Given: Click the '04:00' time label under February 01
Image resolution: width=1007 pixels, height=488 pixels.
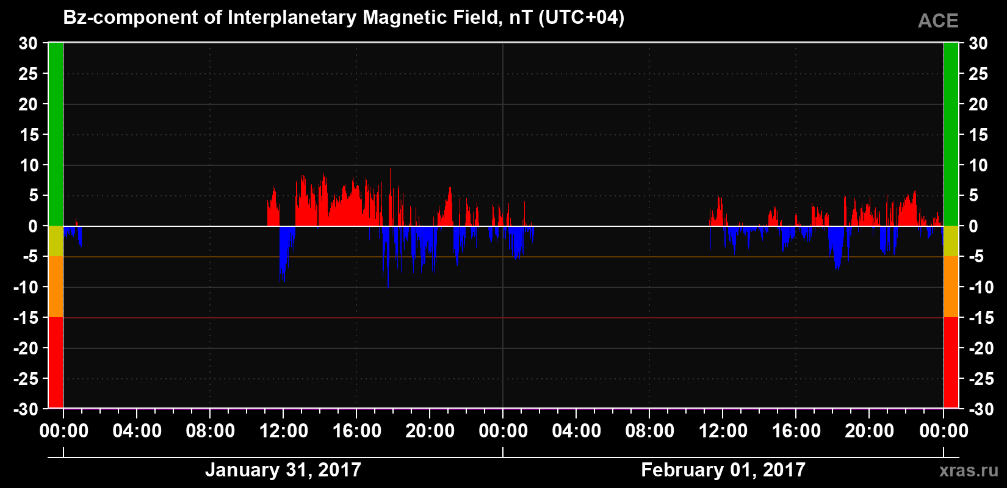Looking at the screenshot, I should [x=577, y=431].
